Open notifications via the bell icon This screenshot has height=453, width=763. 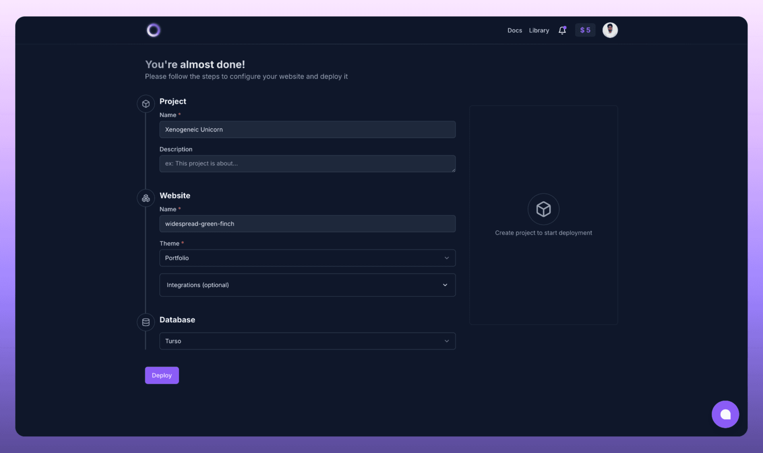tap(562, 30)
